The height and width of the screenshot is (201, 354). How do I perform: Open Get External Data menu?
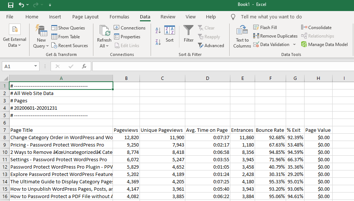tap(14, 36)
